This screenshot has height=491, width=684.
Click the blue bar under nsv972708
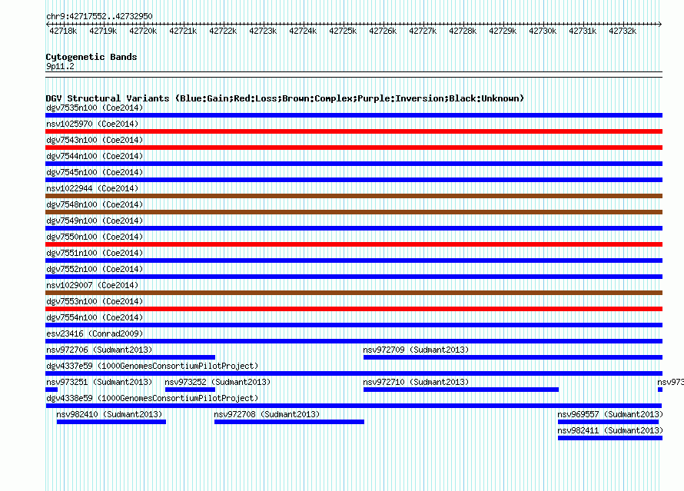[x=289, y=422]
